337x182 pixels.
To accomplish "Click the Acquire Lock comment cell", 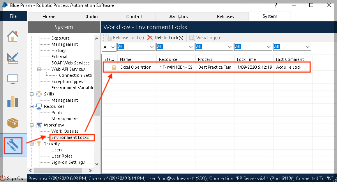I will pos(289,67).
